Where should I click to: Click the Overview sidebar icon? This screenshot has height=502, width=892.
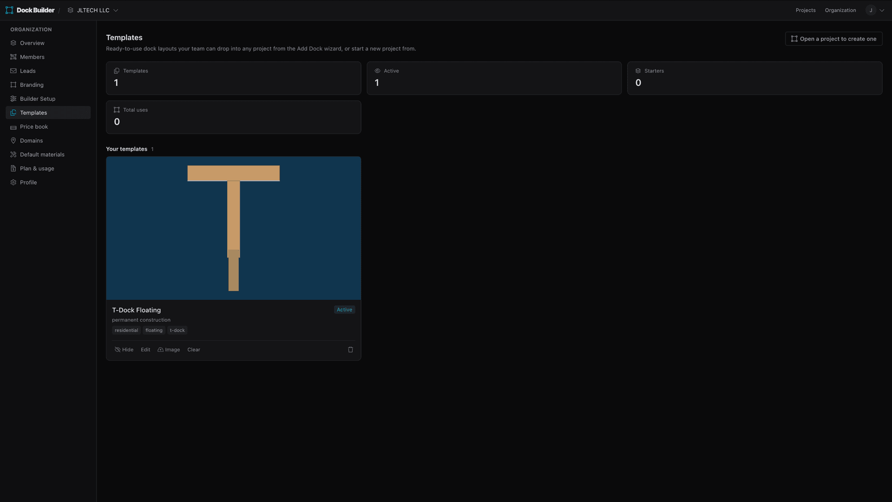click(x=13, y=43)
